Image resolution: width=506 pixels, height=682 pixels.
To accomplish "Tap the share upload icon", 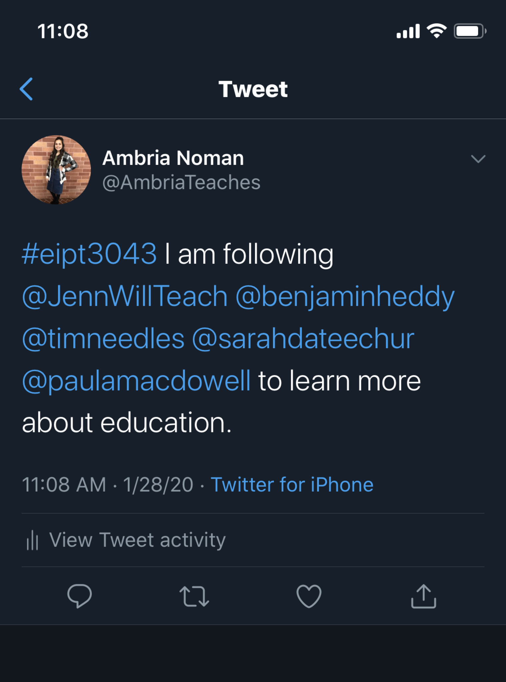I will [423, 596].
